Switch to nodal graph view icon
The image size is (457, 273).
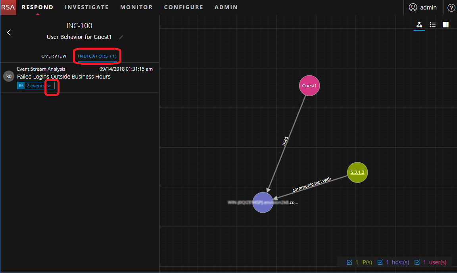pos(419,25)
